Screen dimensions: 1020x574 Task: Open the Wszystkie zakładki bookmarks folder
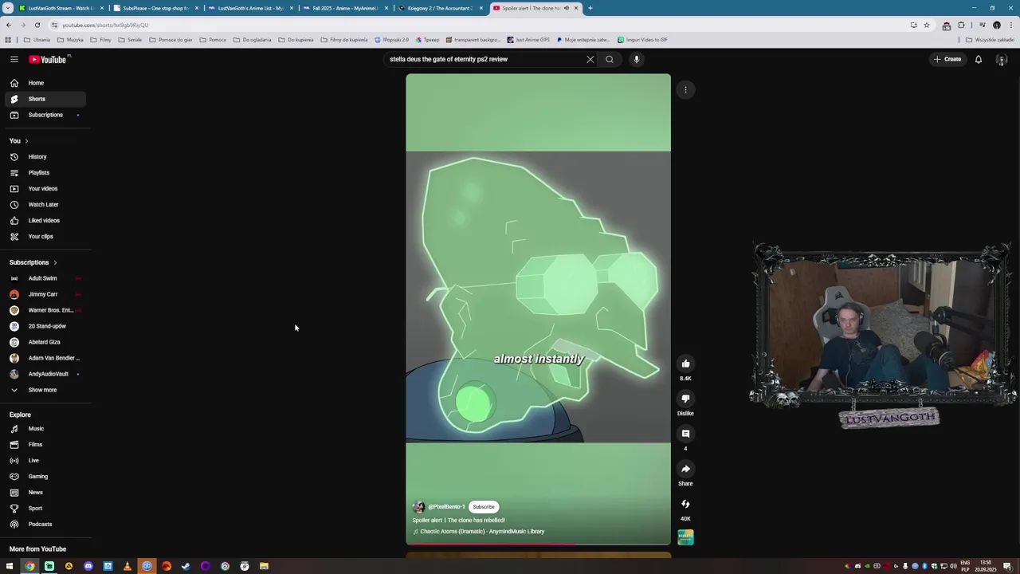pyautogui.click(x=991, y=39)
